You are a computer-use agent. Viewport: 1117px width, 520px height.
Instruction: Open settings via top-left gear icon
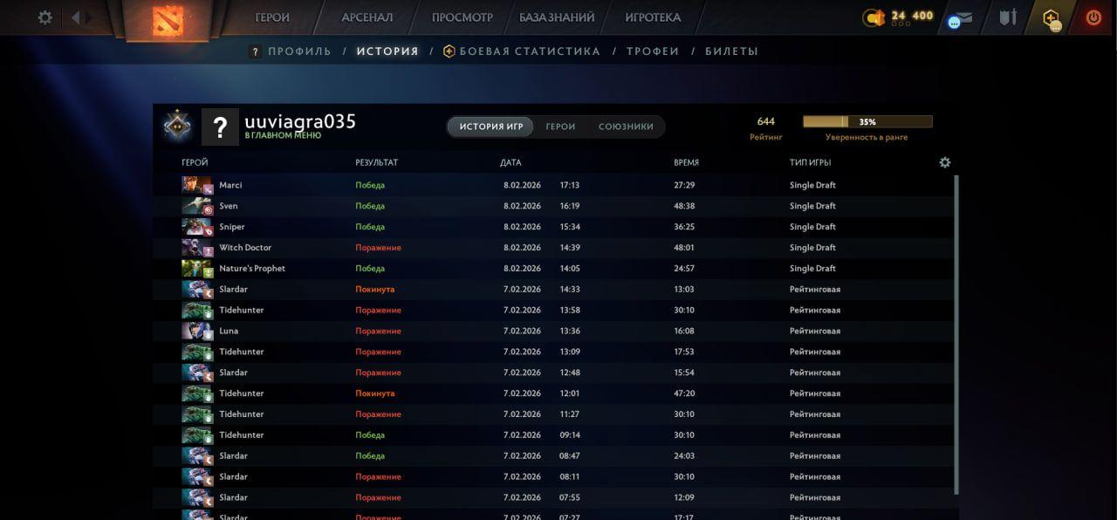click(x=45, y=17)
